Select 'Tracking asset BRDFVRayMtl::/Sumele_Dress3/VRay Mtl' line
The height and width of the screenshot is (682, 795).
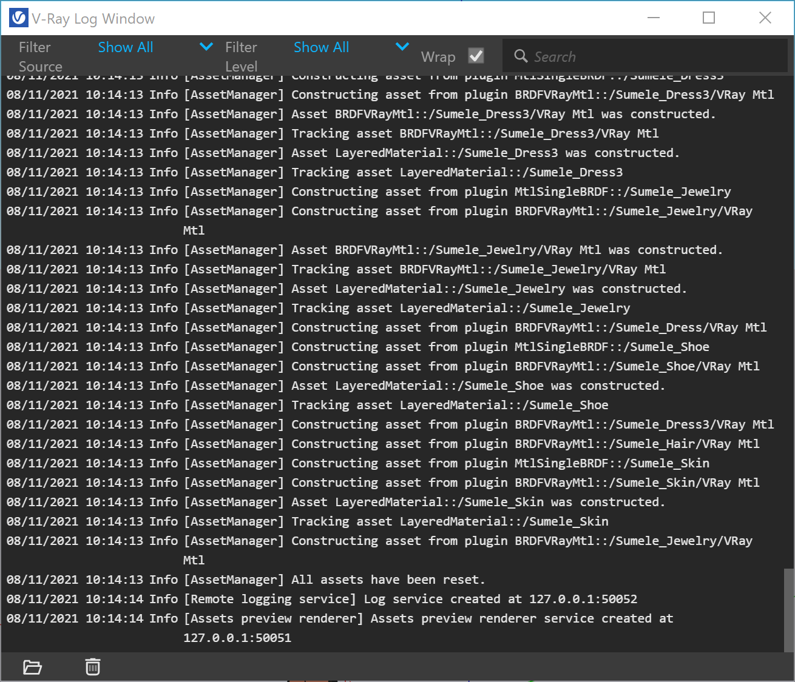pyautogui.click(x=333, y=133)
